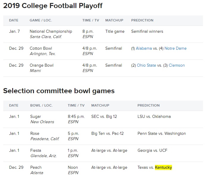Click the 2019 College Football Playoff heading

pyautogui.click(x=53, y=6)
